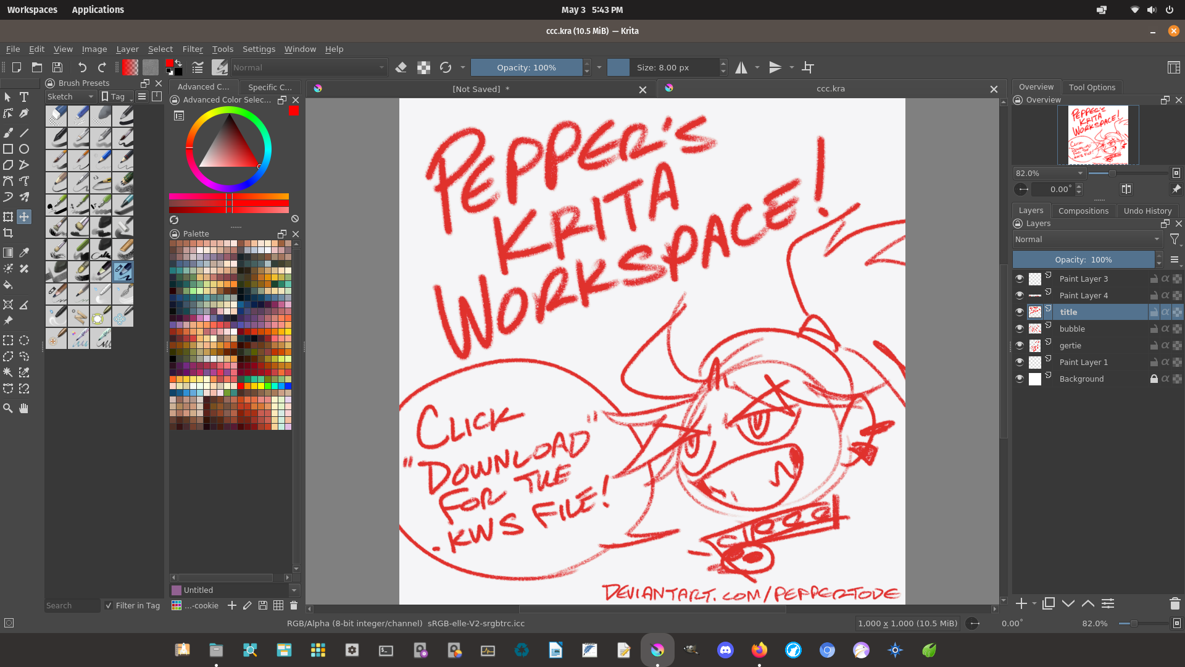Screen dimensions: 1185x667
Task: Select the Text tool
Action: pyautogui.click(x=24, y=97)
